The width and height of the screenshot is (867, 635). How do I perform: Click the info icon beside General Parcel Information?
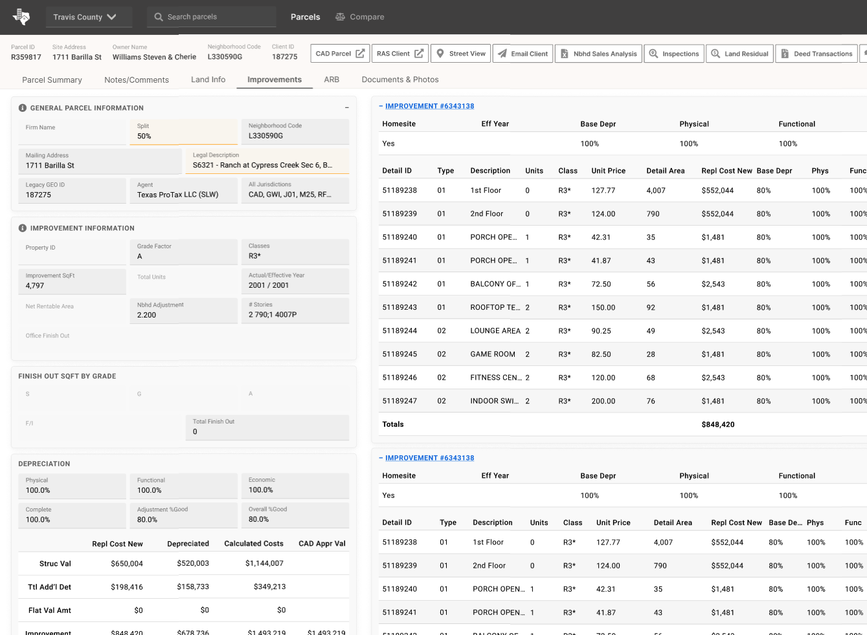(23, 108)
